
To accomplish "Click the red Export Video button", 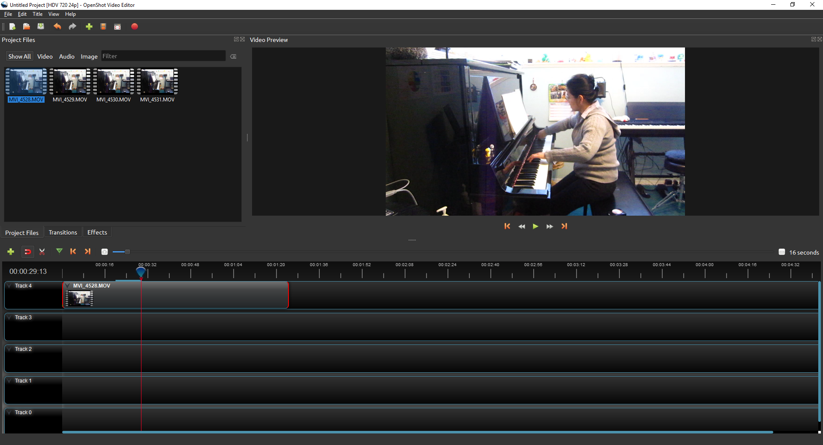I will [135, 27].
